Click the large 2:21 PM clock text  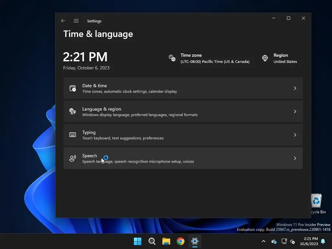click(x=85, y=57)
